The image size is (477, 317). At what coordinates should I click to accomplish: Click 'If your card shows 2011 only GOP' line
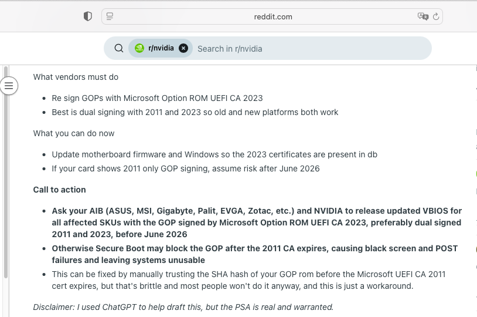point(186,168)
